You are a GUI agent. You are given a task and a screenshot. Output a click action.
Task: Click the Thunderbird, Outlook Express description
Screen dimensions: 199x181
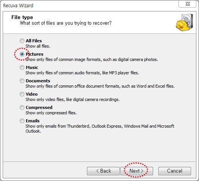[100, 129]
